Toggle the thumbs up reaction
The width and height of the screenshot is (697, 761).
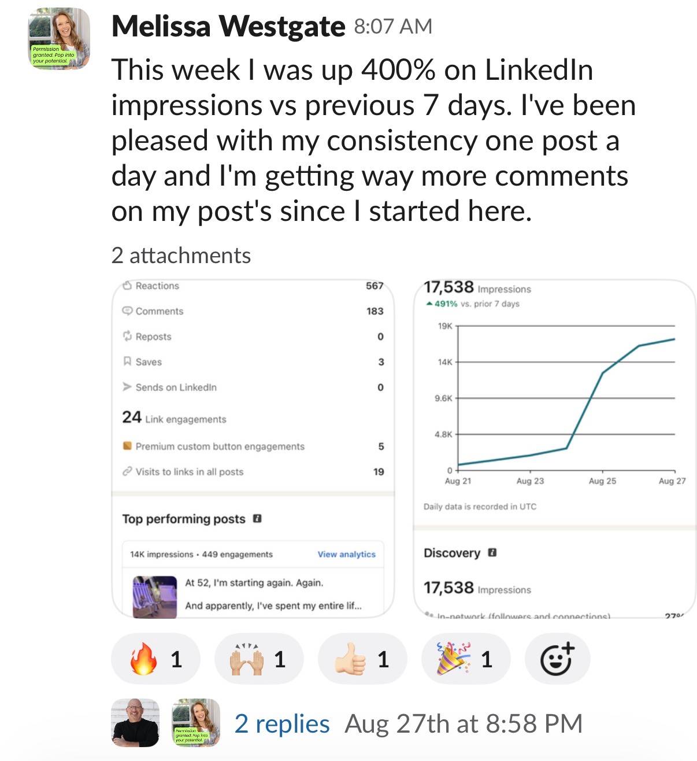362,659
